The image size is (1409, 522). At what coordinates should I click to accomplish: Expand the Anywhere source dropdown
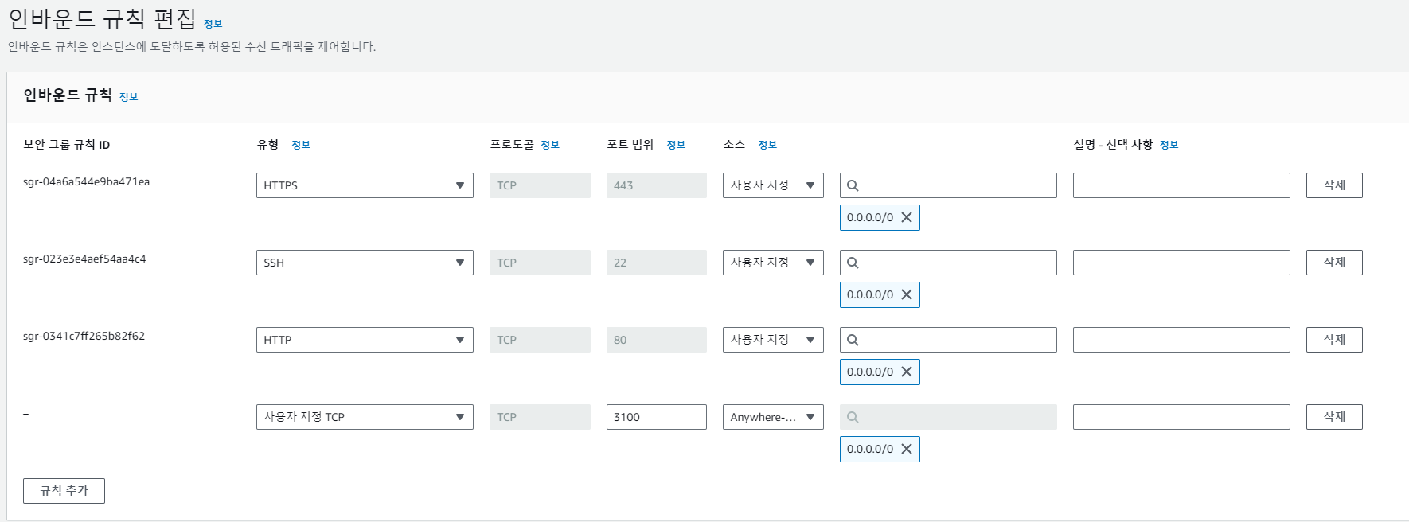click(773, 417)
